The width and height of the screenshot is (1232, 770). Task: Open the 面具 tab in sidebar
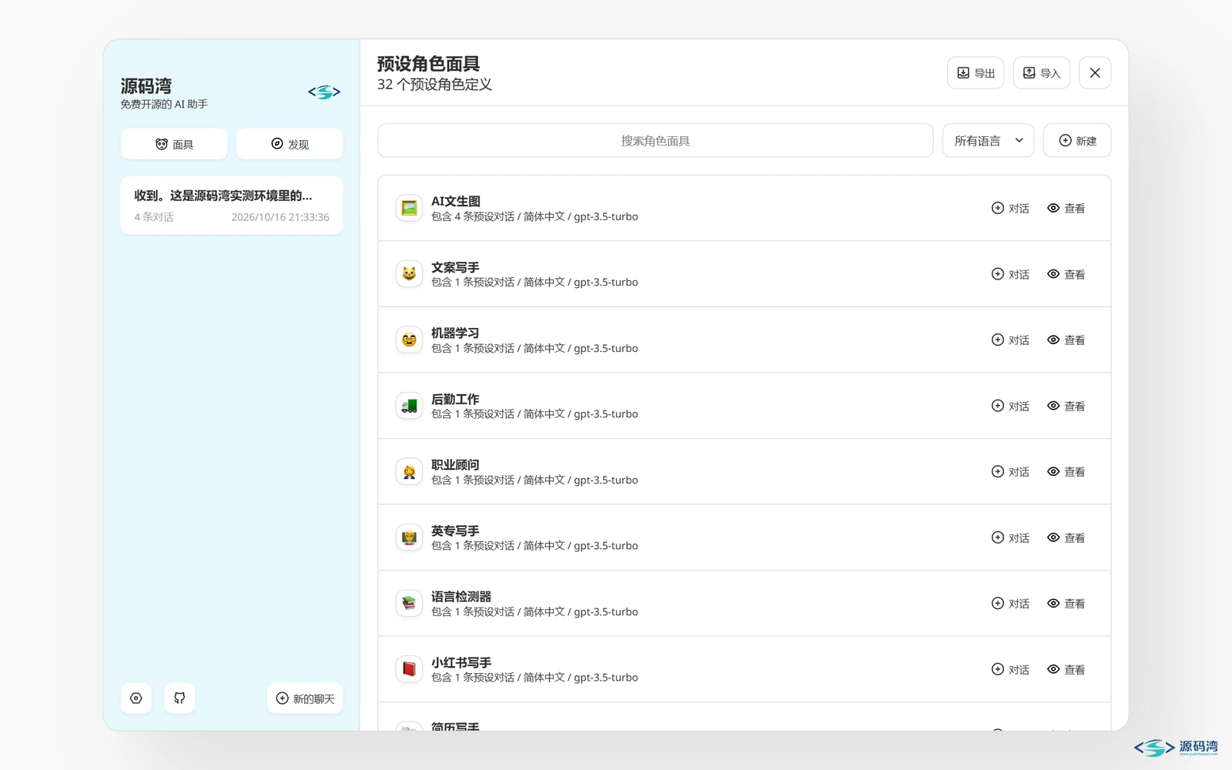click(x=174, y=144)
